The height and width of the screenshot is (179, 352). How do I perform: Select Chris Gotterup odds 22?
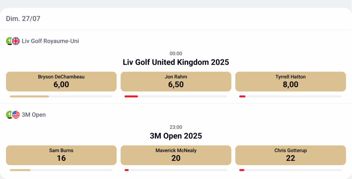coord(290,155)
